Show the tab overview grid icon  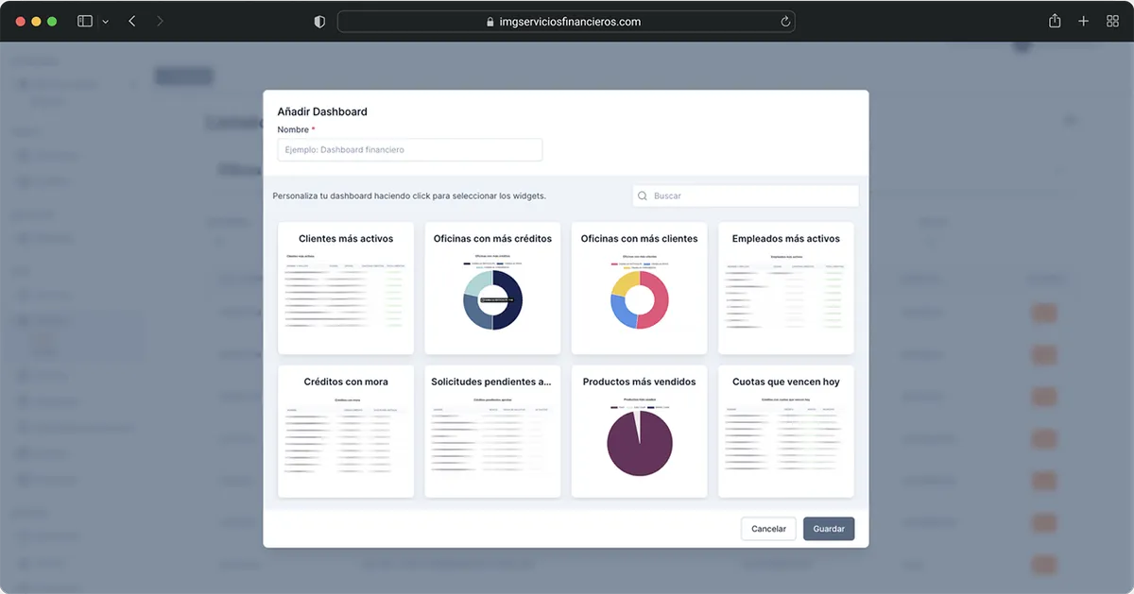pos(1112,21)
